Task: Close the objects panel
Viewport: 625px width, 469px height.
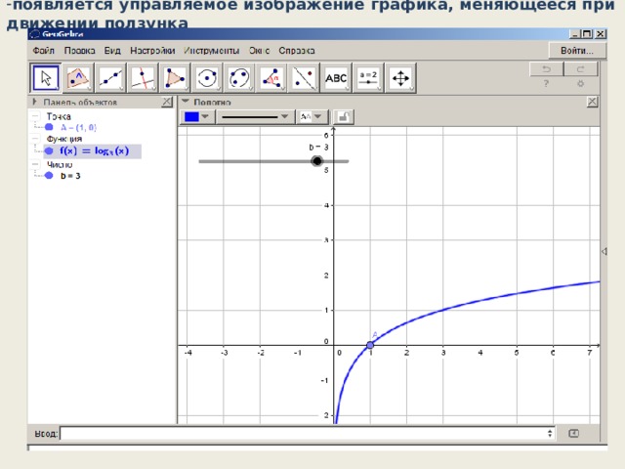Action: (x=167, y=102)
